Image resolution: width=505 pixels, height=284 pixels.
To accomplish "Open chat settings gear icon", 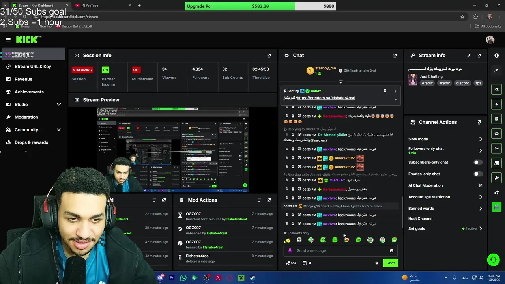I will [x=377, y=263].
